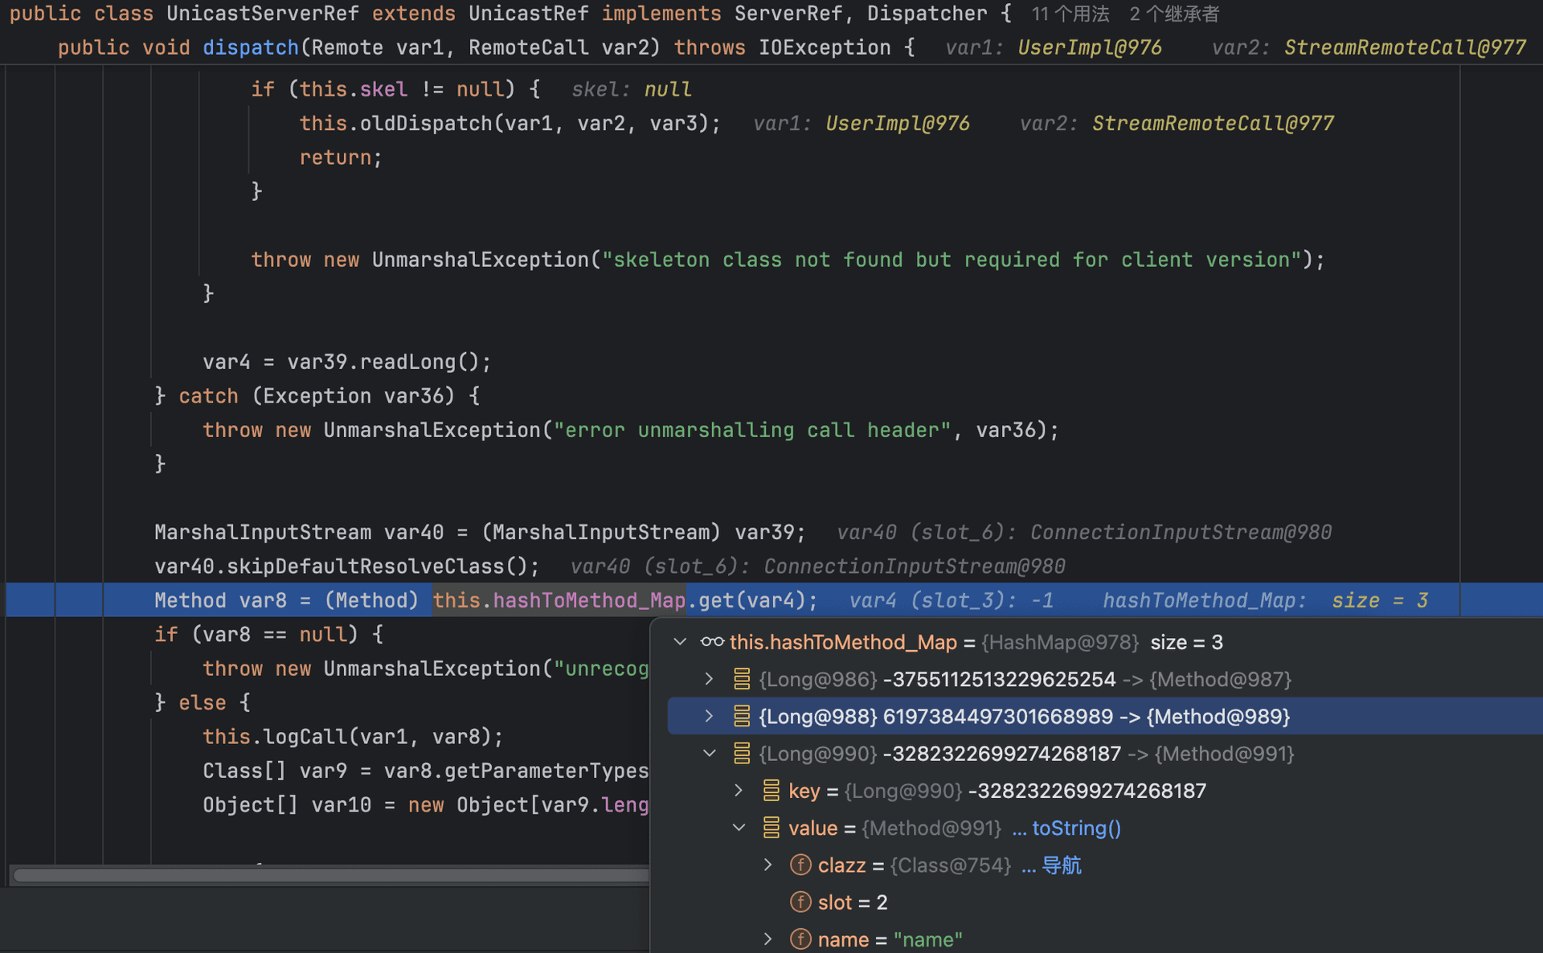Expand the key = Long@990 node
Screen dimensions: 1543x953
pos(739,791)
